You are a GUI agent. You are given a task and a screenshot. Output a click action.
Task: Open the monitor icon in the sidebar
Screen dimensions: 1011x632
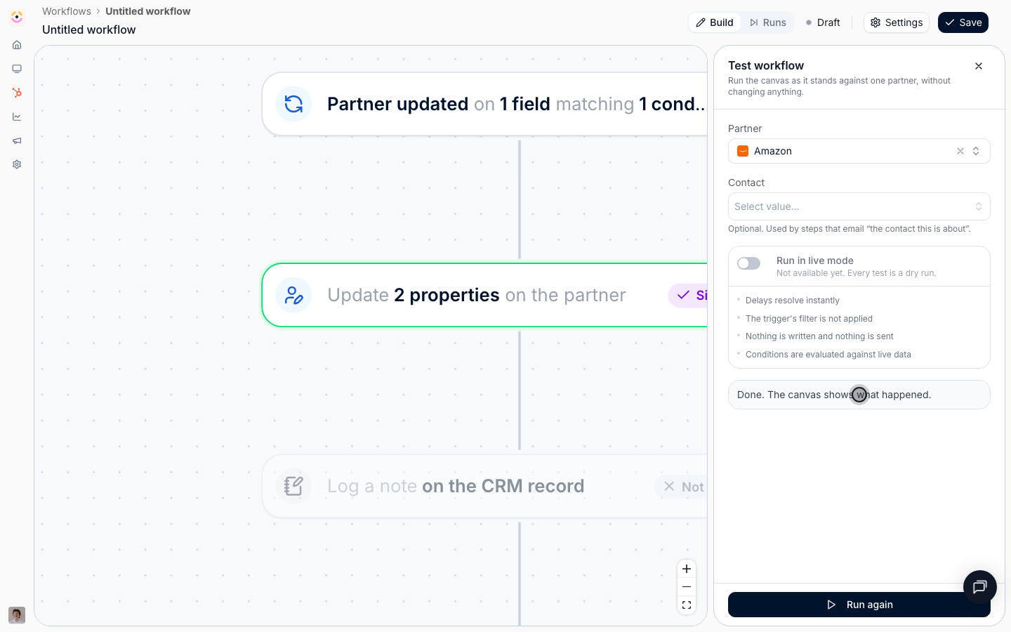(x=17, y=69)
